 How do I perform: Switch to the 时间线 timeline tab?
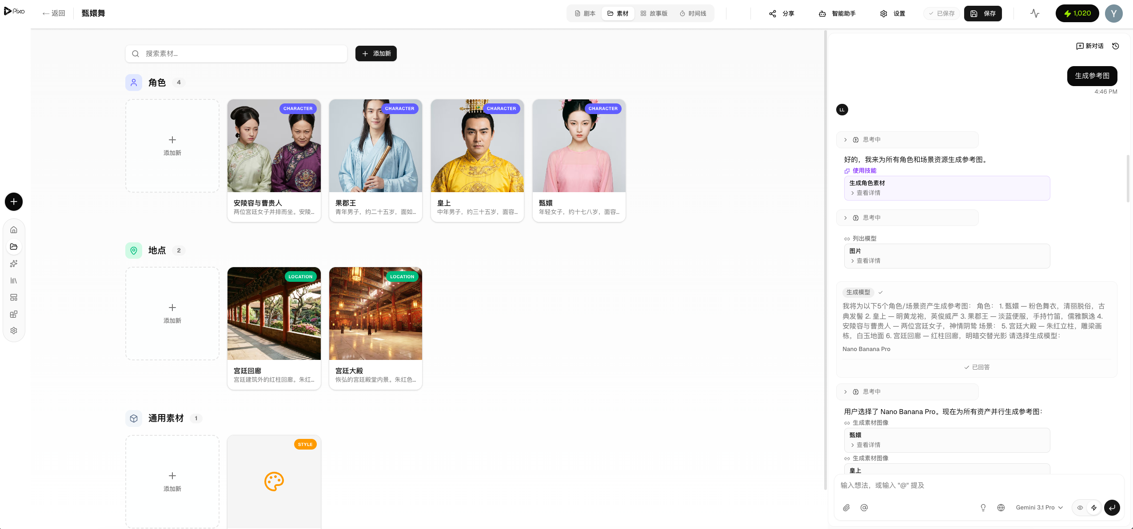pyautogui.click(x=693, y=13)
